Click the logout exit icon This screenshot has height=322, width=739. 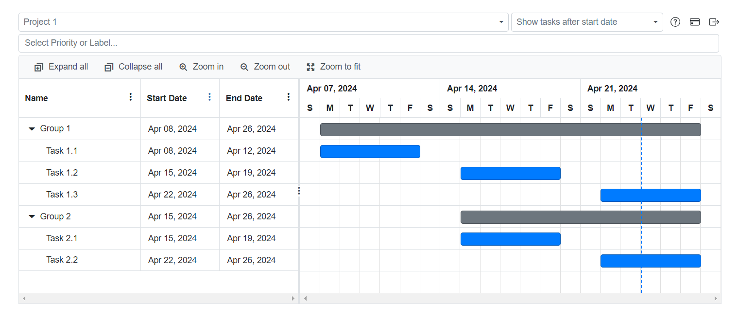click(x=714, y=22)
